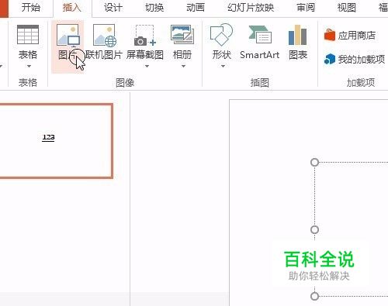Image resolution: width=388 pixels, height=306 pixels.
Task: Expand the 相册 dropdown arrow
Action: [x=183, y=67]
